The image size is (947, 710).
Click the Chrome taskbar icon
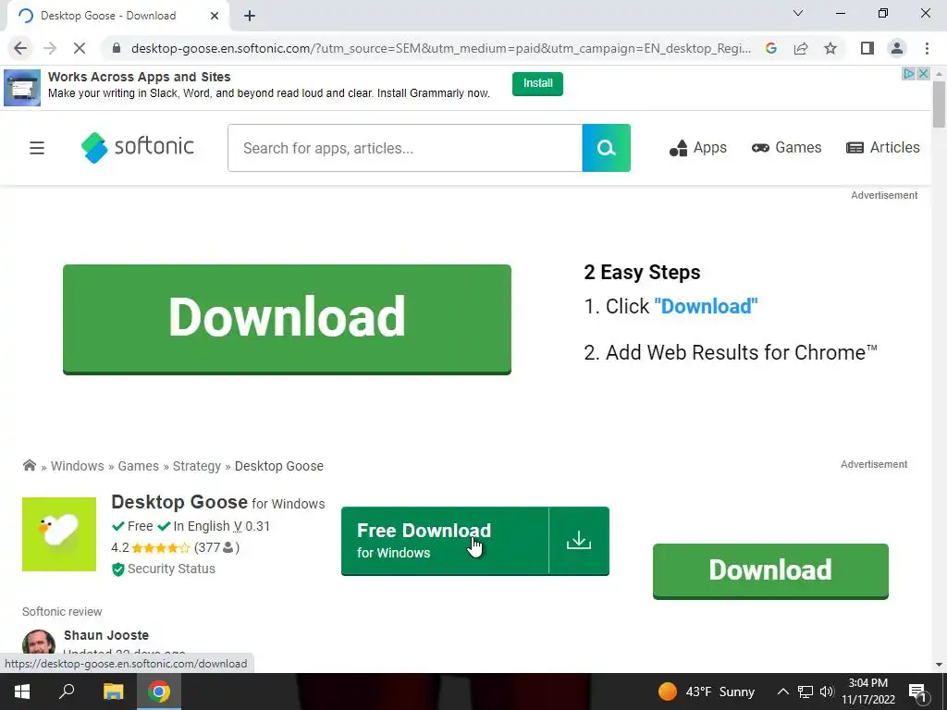click(159, 692)
